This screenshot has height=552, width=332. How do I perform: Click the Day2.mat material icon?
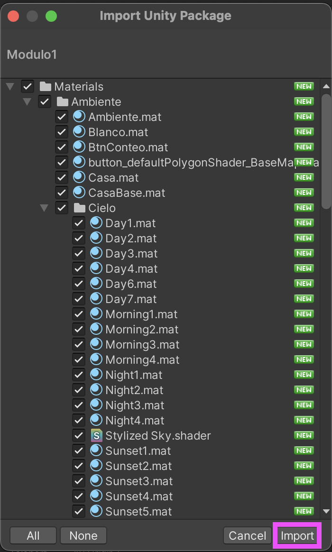(96, 238)
